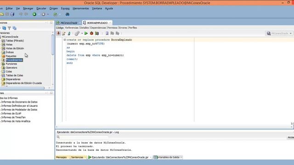Select Vistas de Edición tree node

(15, 48)
